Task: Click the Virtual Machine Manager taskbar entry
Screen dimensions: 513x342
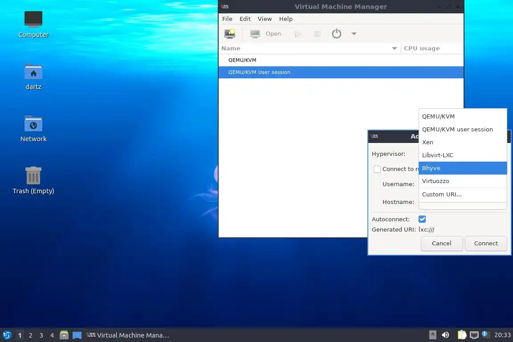Action: tap(128, 335)
